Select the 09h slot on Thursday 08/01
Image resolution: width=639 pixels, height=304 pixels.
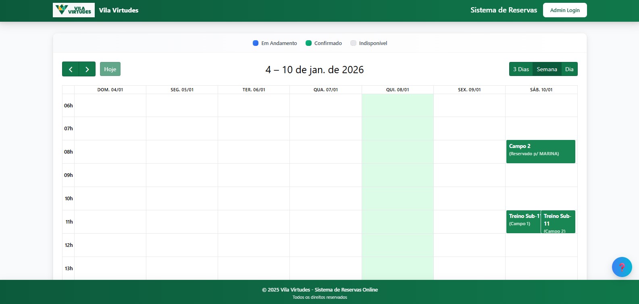[398, 175]
